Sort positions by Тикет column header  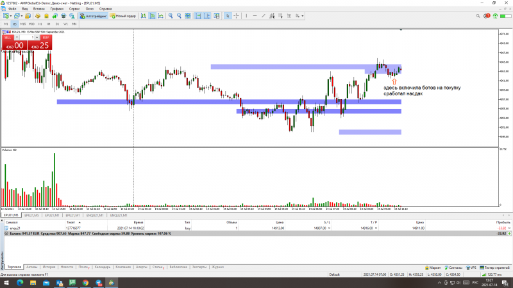point(71,222)
